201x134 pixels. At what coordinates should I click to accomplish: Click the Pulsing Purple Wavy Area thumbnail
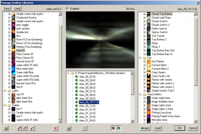tap(149, 116)
